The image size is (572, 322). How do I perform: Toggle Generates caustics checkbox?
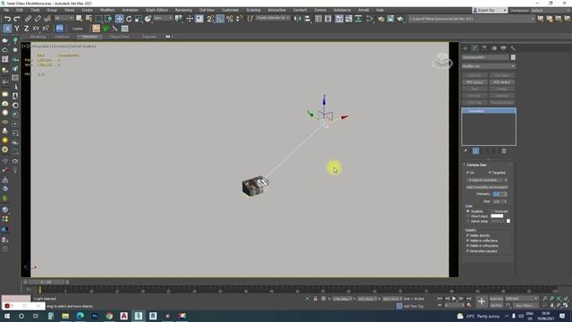(x=467, y=251)
